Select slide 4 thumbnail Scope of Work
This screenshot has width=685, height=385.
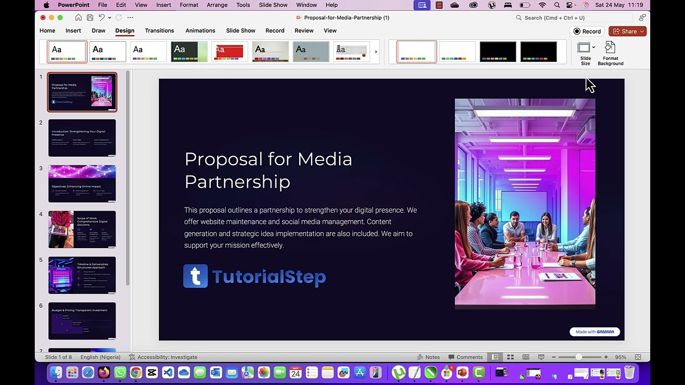coord(82,229)
